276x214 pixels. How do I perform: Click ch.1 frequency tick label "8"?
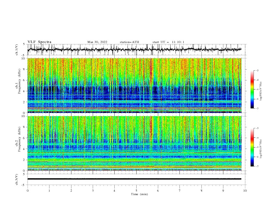(24, 69)
